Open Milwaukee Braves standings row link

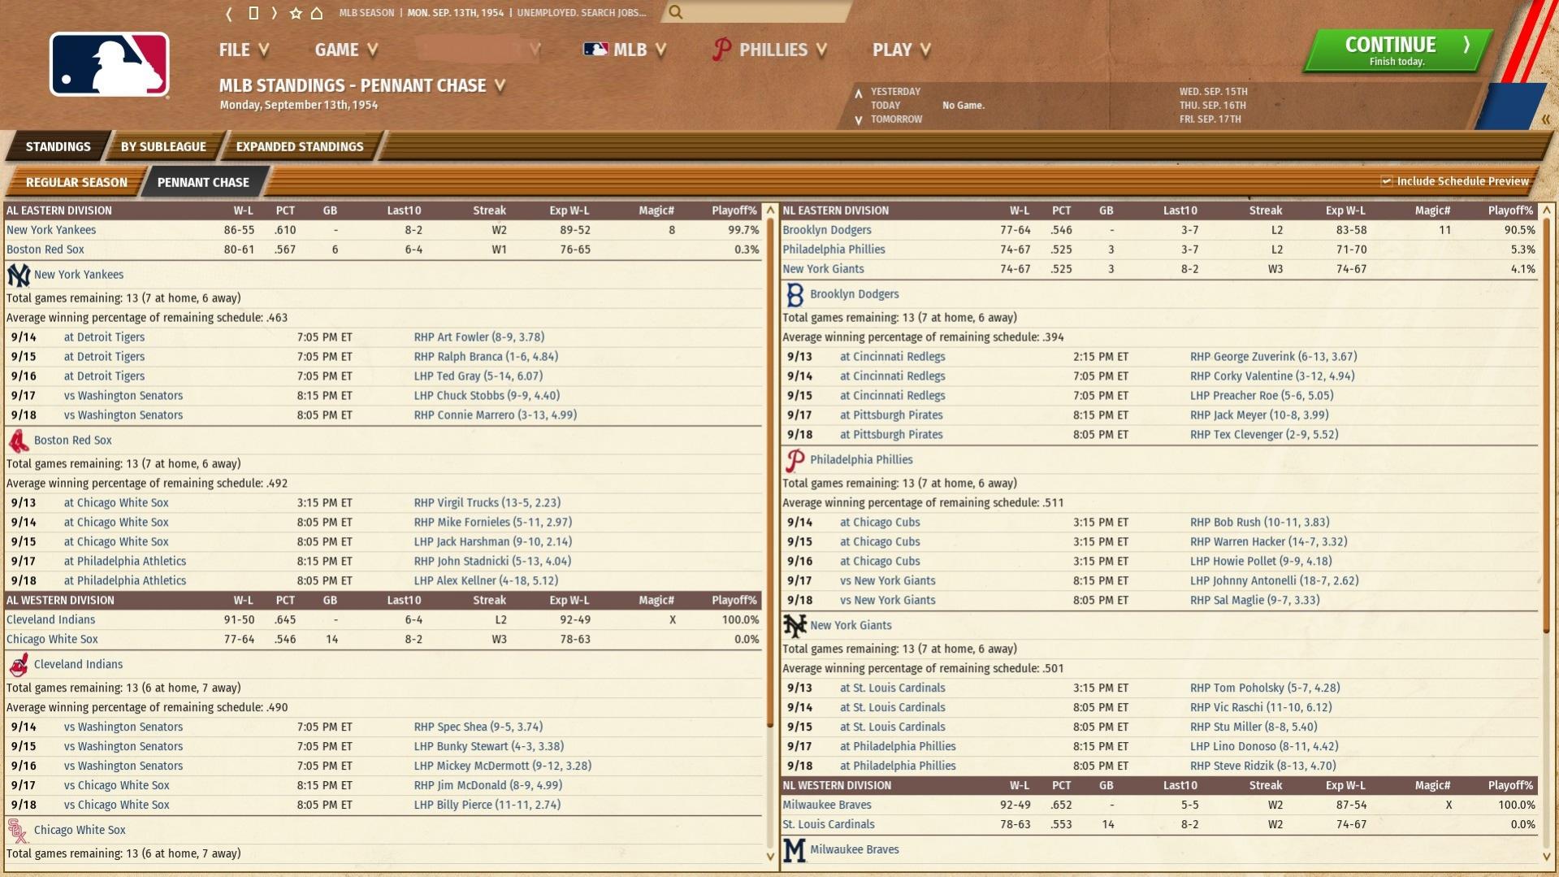tap(827, 805)
